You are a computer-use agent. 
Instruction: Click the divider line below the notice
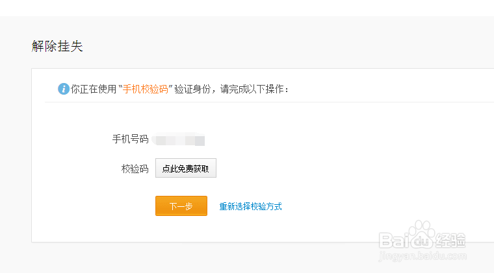[260, 102]
